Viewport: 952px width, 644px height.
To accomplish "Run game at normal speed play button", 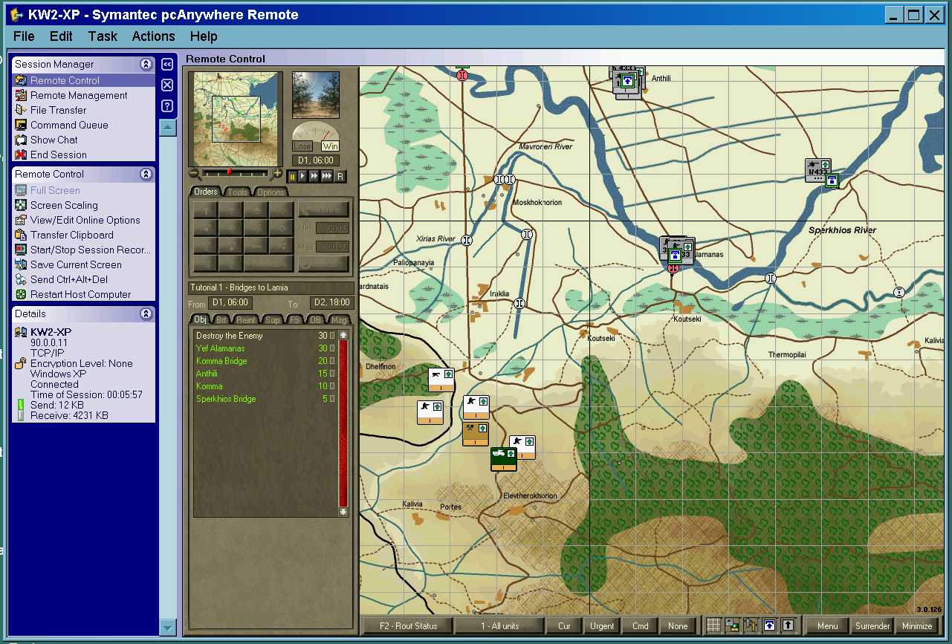I will pos(302,176).
